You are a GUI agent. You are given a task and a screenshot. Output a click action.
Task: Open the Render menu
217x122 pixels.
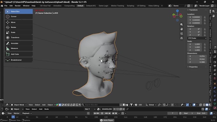pyautogui.click(x=18, y=6)
